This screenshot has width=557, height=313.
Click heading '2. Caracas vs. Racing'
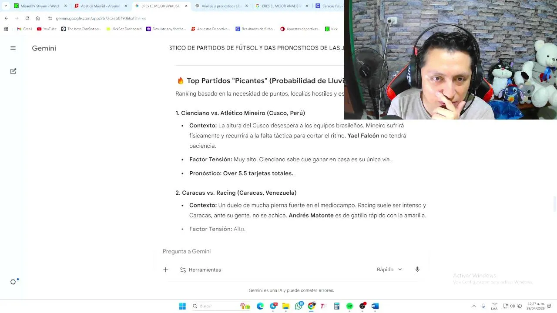pos(236,193)
